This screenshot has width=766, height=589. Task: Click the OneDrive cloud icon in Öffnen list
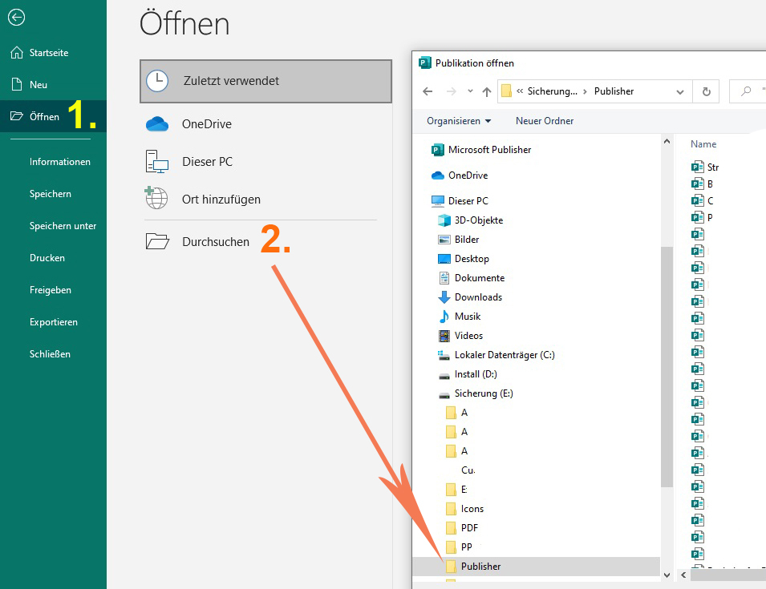tap(157, 124)
